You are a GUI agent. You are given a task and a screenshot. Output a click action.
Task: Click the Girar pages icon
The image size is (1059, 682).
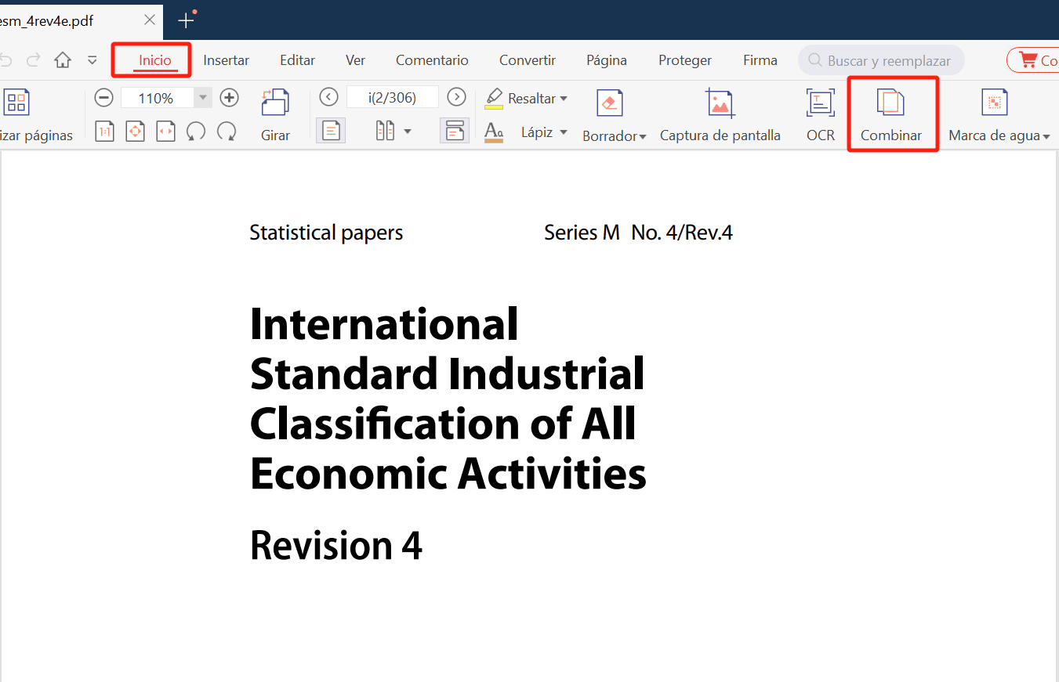[x=275, y=103]
